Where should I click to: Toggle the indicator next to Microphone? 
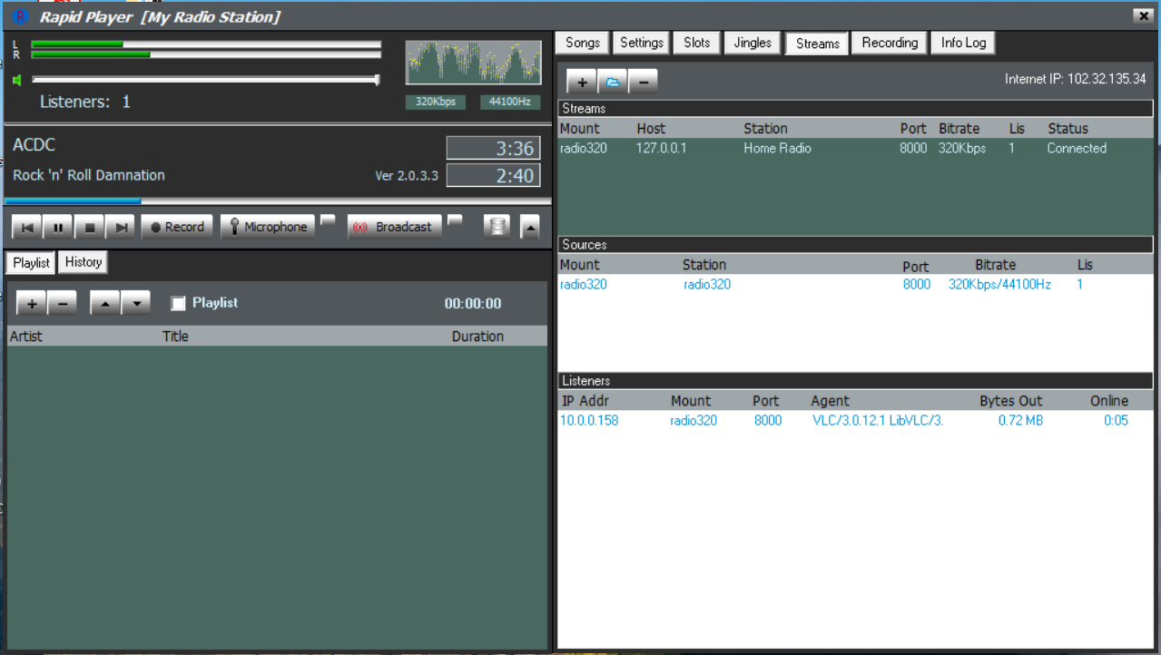click(328, 220)
